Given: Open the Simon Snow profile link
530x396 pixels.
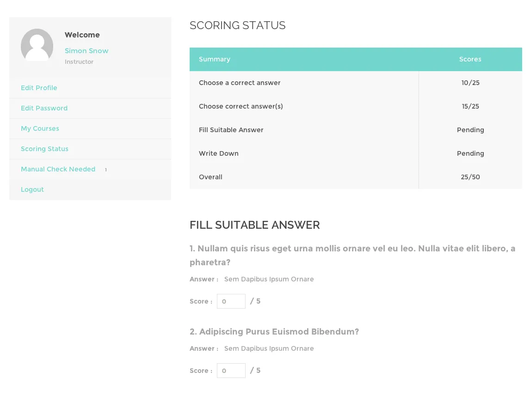Looking at the screenshot, I should (86, 51).
